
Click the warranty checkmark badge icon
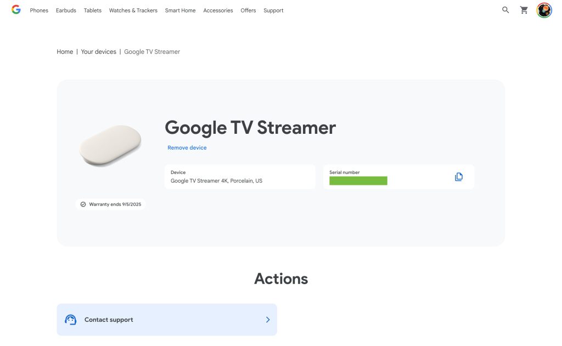[x=83, y=203]
